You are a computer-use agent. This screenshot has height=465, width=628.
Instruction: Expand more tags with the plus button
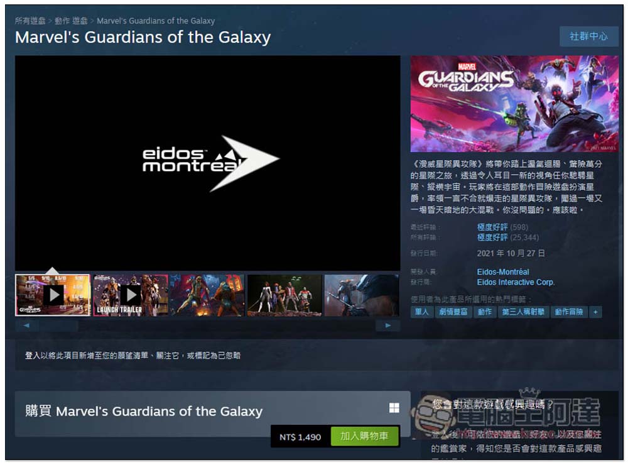[x=595, y=312]
